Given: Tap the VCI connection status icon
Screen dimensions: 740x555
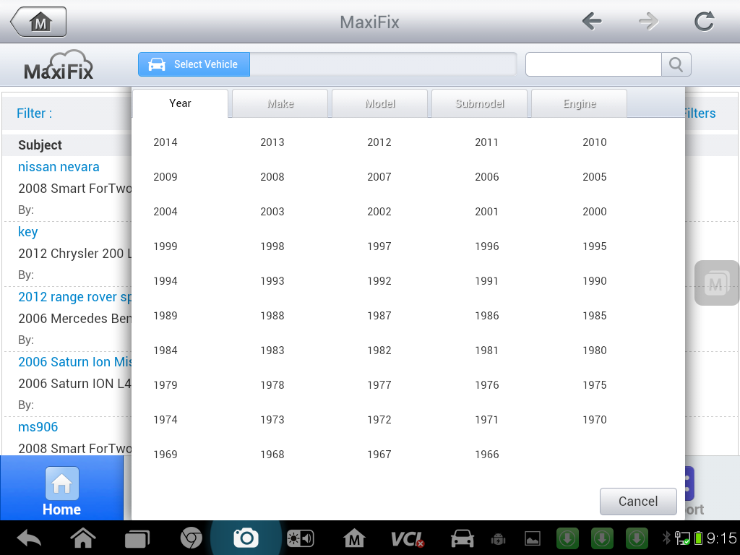Looking at the screenshot, I should [x=407, y=538].
